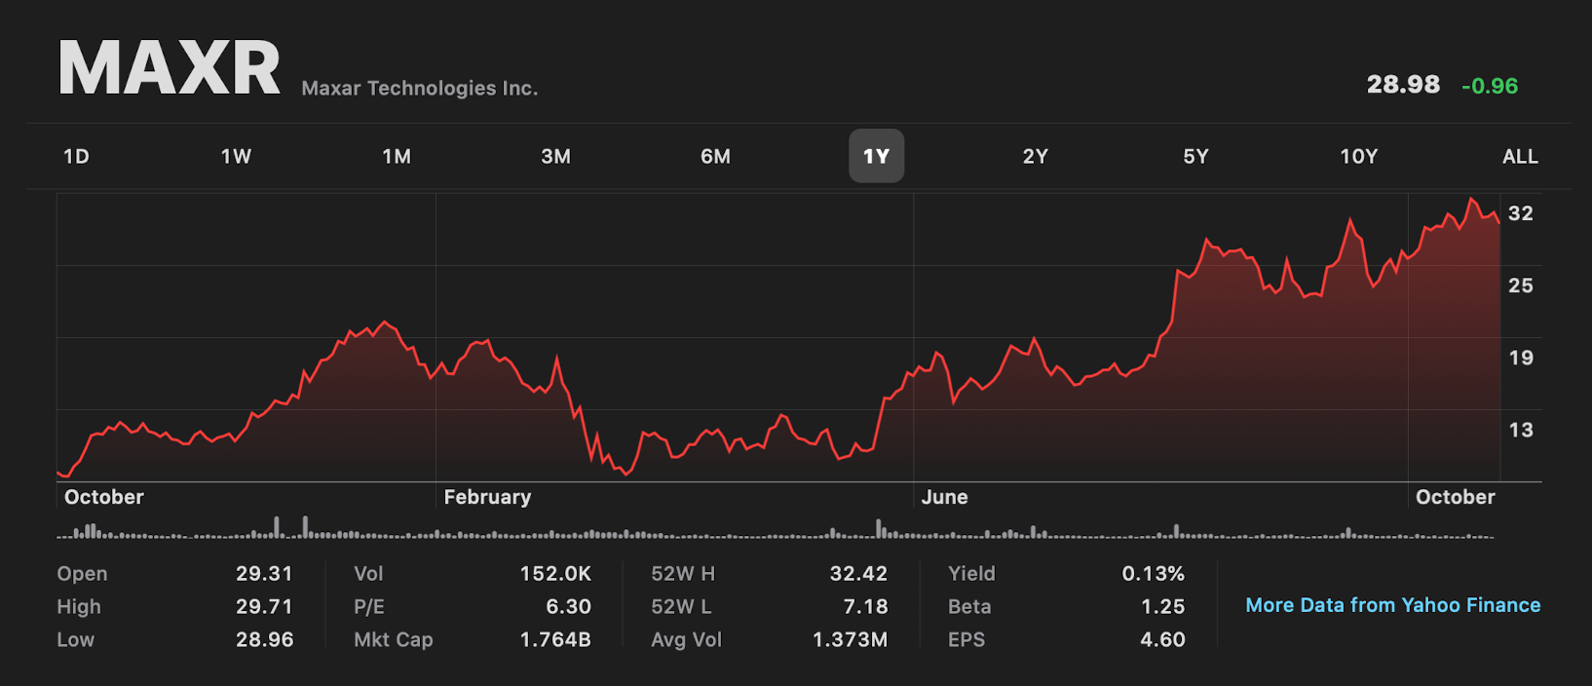This screenshot has height=686, width=1592.
Task: Click the High value 29.71
Action: point(264,607)
